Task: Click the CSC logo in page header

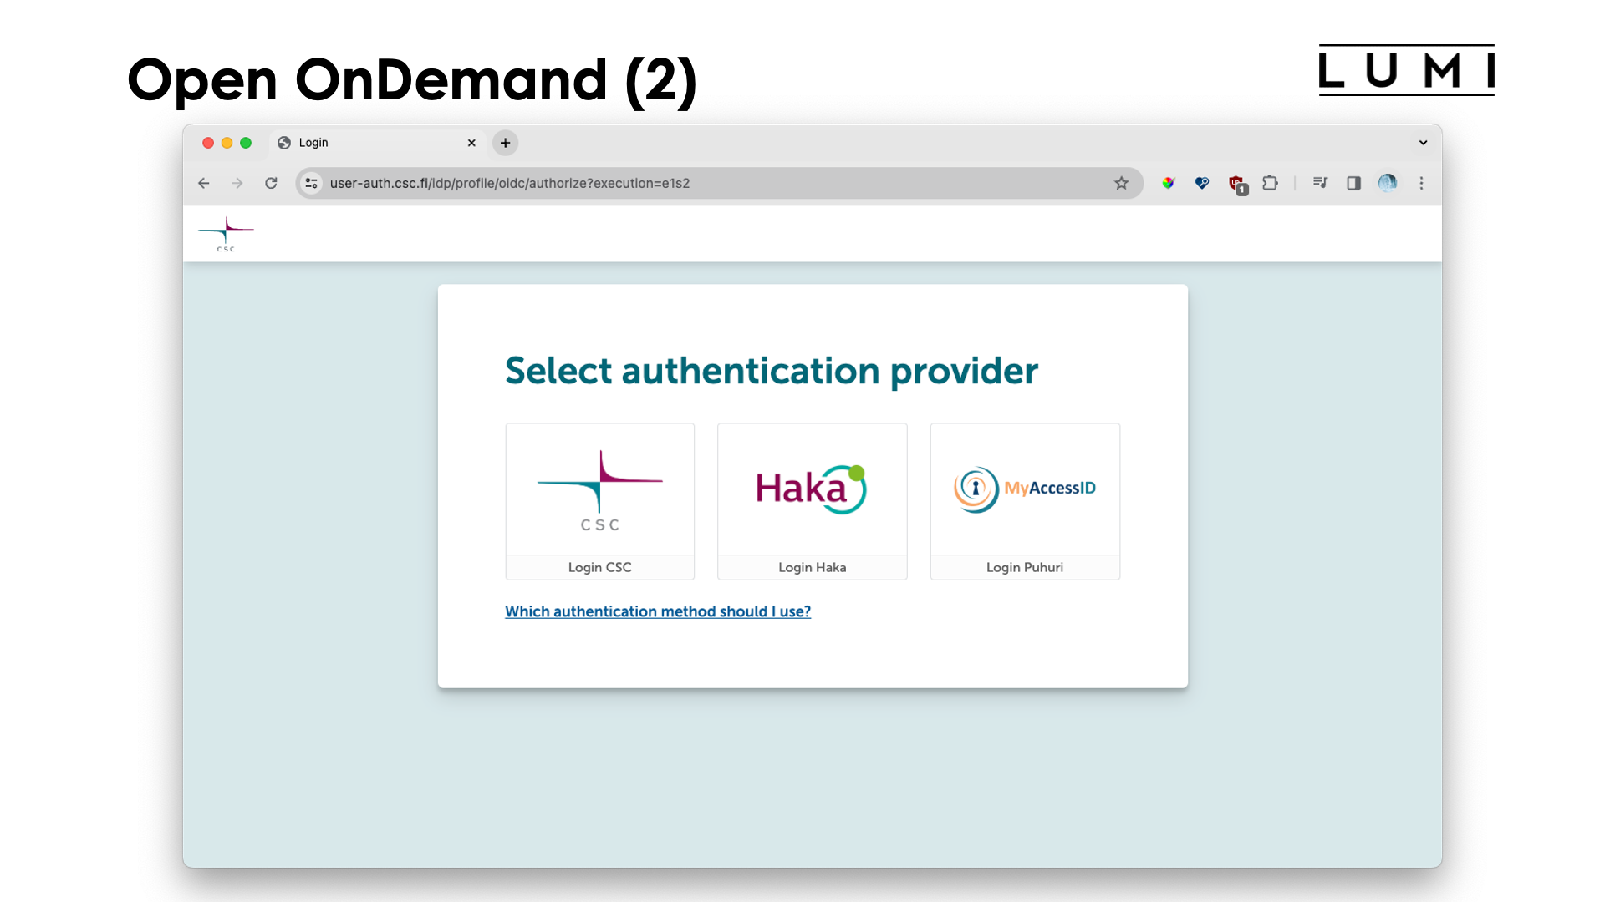Action: [226, 234]
